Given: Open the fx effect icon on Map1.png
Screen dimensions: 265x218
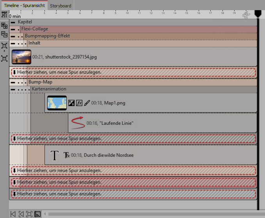Looking at the screenshot, I should click(x=79, y=103).
